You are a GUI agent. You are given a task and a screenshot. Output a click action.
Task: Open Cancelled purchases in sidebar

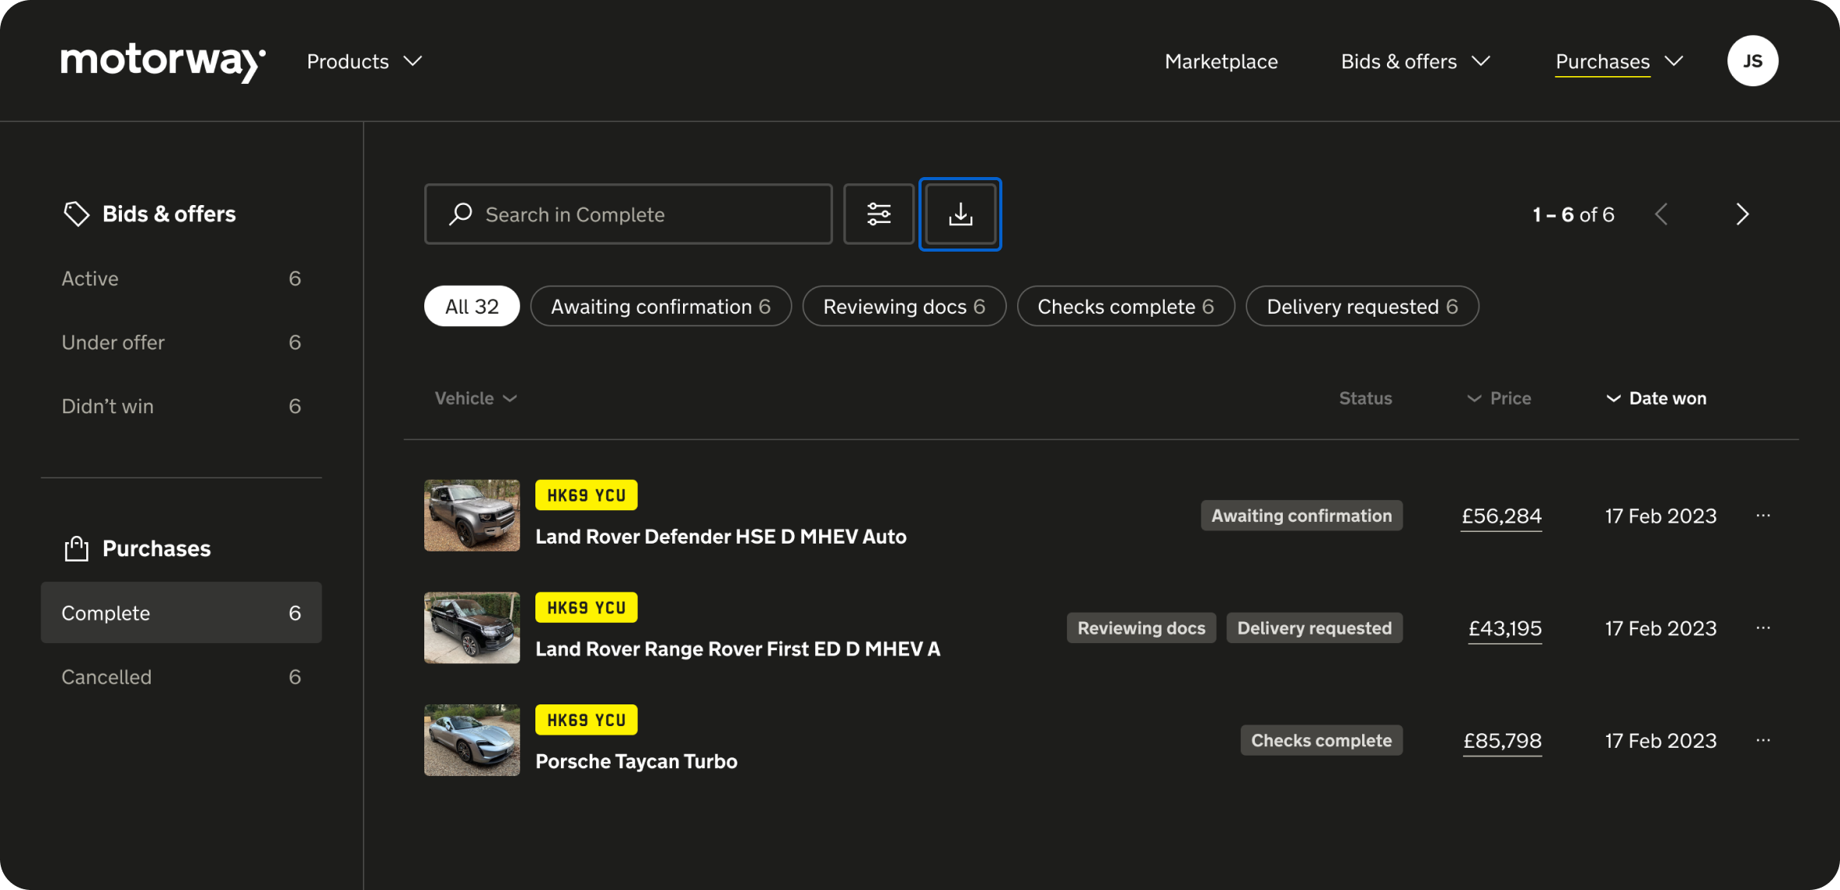click(x=181, y=676)
